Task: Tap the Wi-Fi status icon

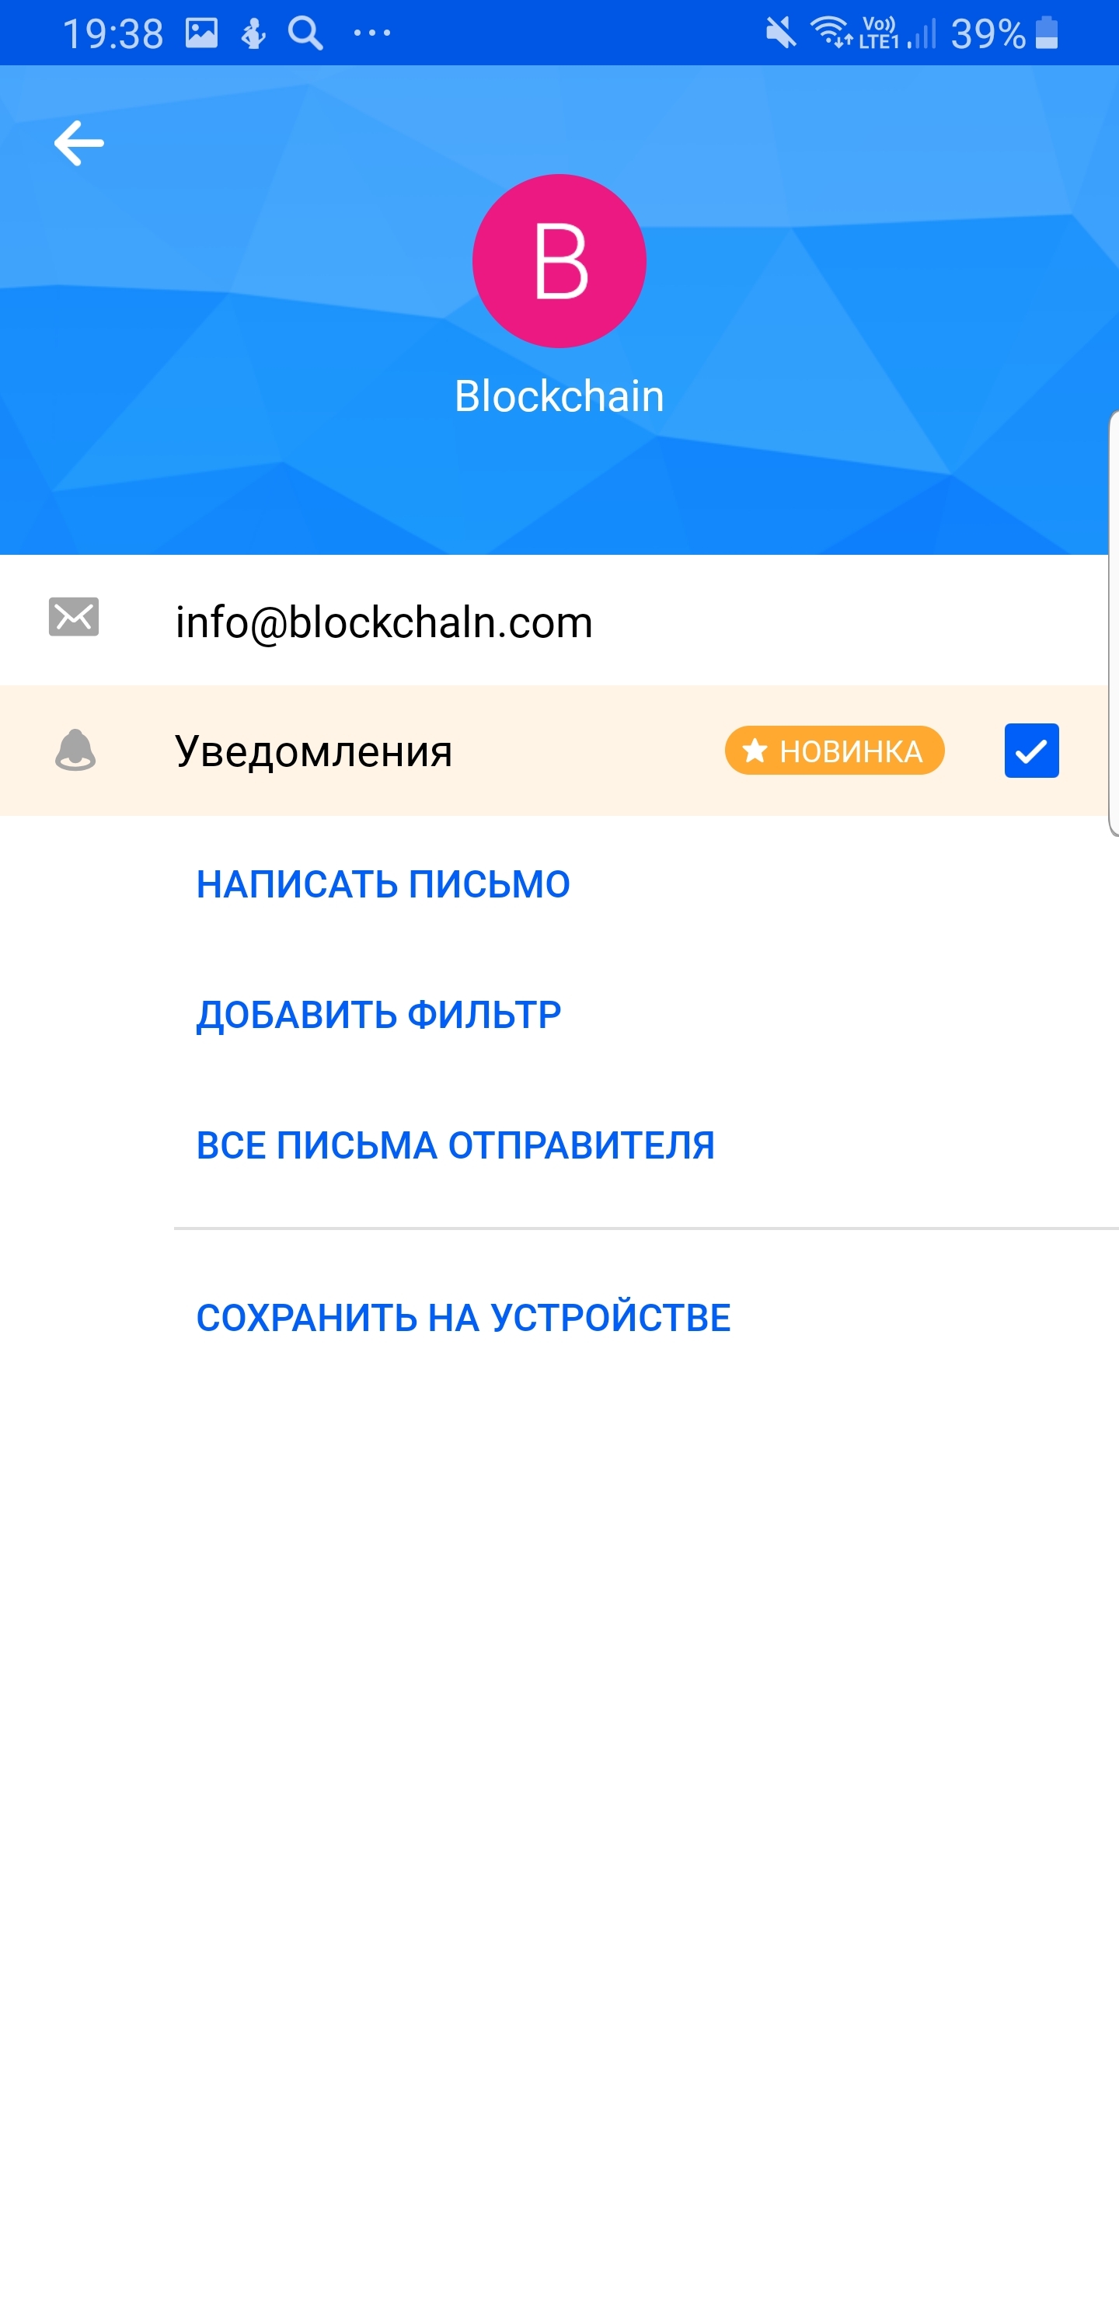Action: [831, 33]
